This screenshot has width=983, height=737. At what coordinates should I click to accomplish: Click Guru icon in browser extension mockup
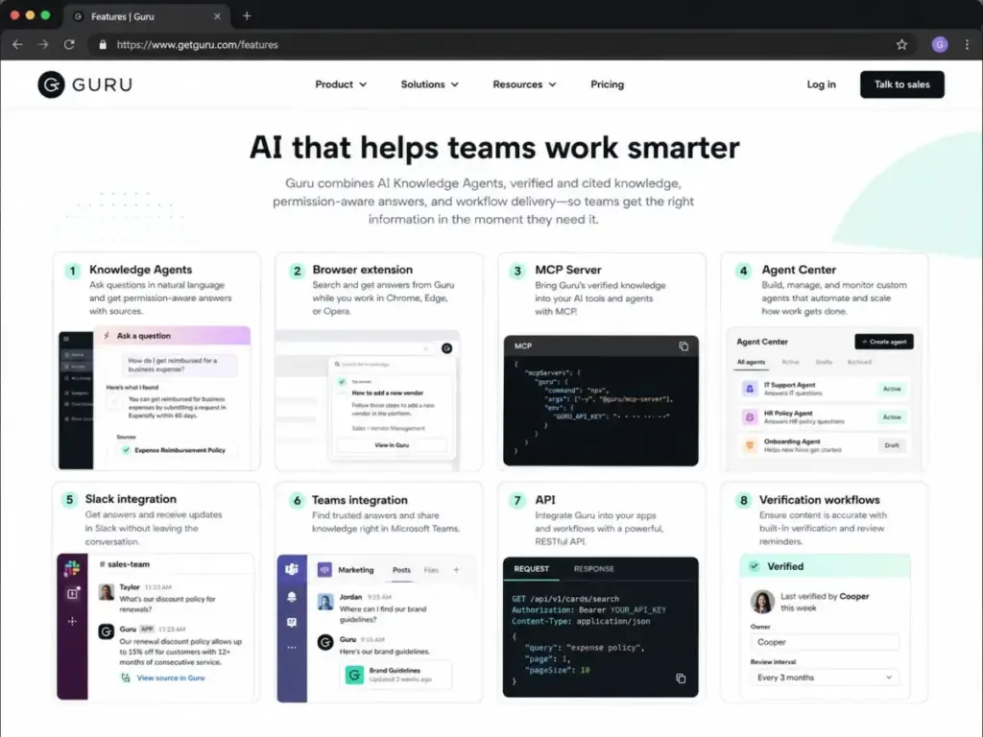pyautogui.click(x=446, y=348)
